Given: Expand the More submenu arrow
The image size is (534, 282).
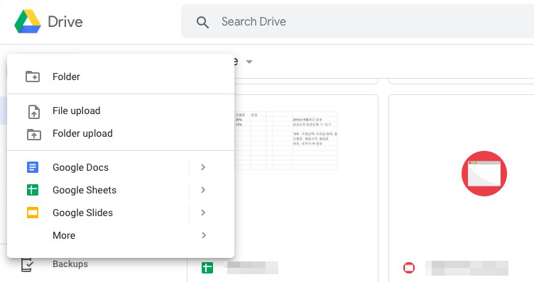Looking at the screenshot, I should [204, 235].
